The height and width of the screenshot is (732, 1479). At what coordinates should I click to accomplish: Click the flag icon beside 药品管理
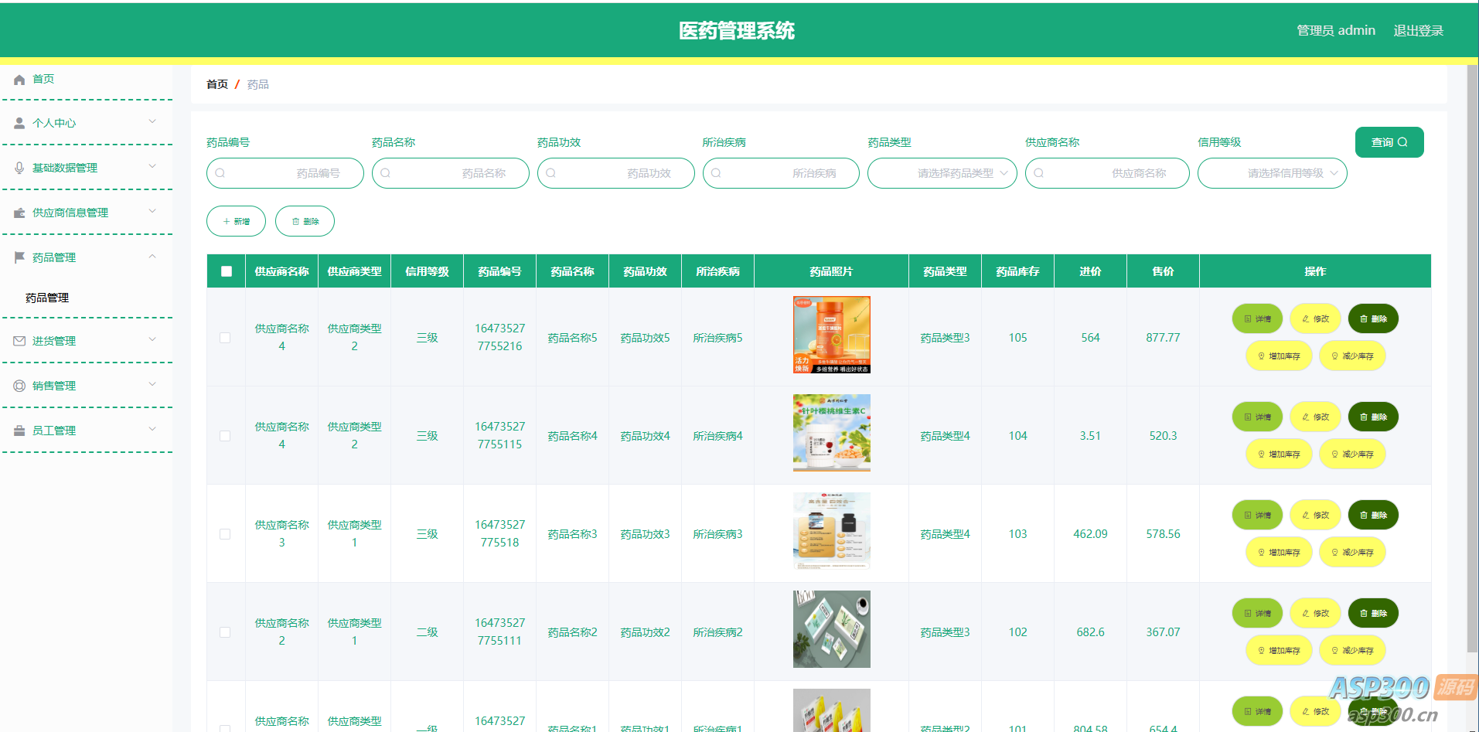[x=19, y=257]
